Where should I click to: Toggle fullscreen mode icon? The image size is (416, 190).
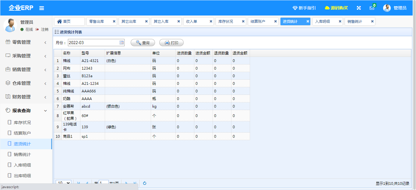coord(359,8)
